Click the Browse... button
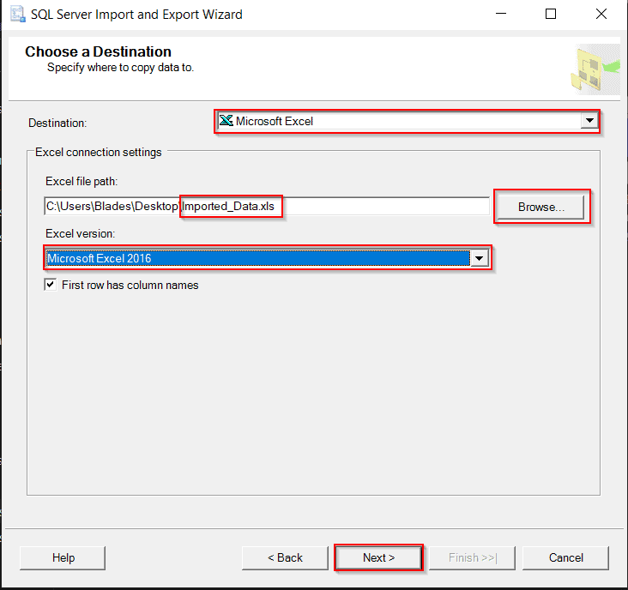Image resolution: width=628 pixels, height=590 pixels. [x=541, y=207]
